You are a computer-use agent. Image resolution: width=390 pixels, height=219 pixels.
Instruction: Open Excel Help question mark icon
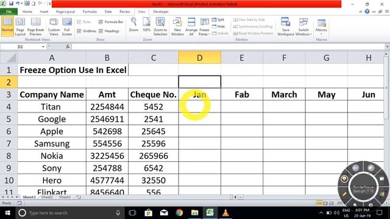click(367, 12)
